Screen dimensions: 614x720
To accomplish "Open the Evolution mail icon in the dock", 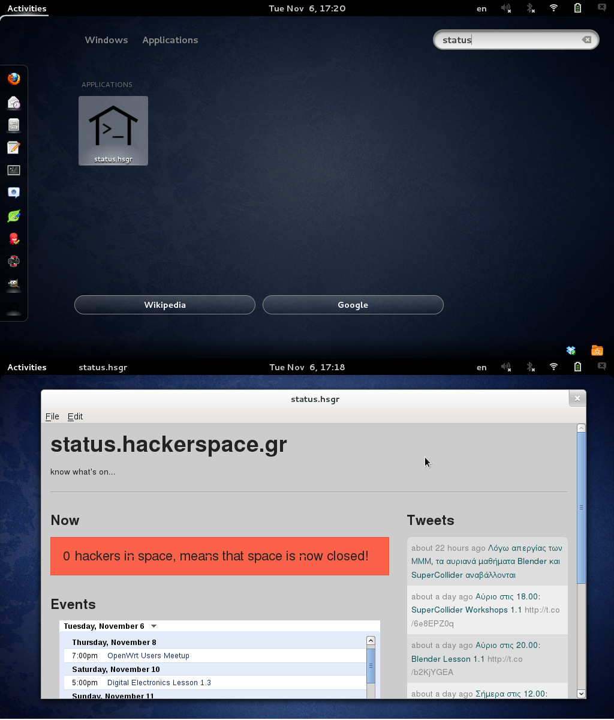I will [x=14, y=103].
